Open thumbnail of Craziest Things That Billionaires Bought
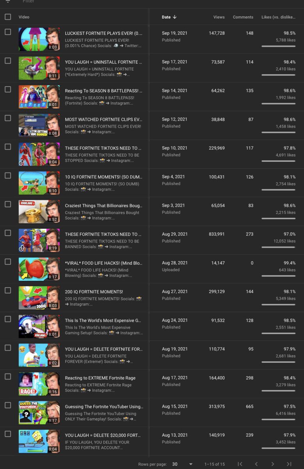Image resolution: width=304 pixels, height=469 pixels. pos(39,212)
